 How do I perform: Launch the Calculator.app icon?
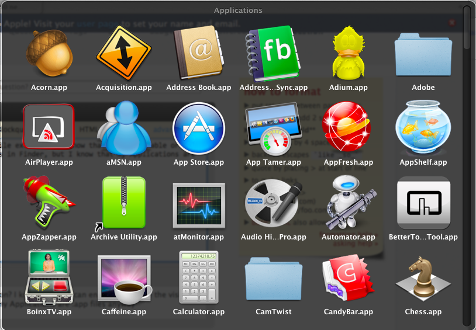click(x=199, y=277)
